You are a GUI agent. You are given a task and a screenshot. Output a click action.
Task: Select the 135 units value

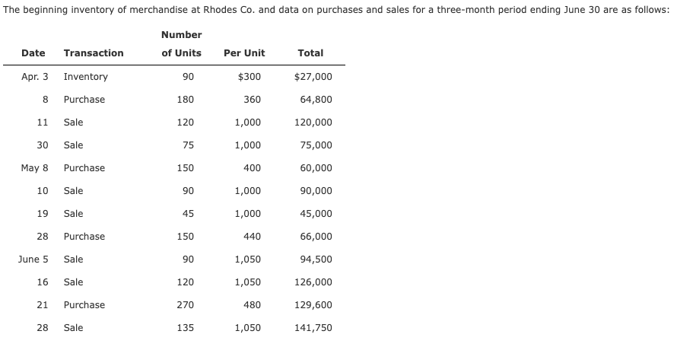click(x=185, y=328)
